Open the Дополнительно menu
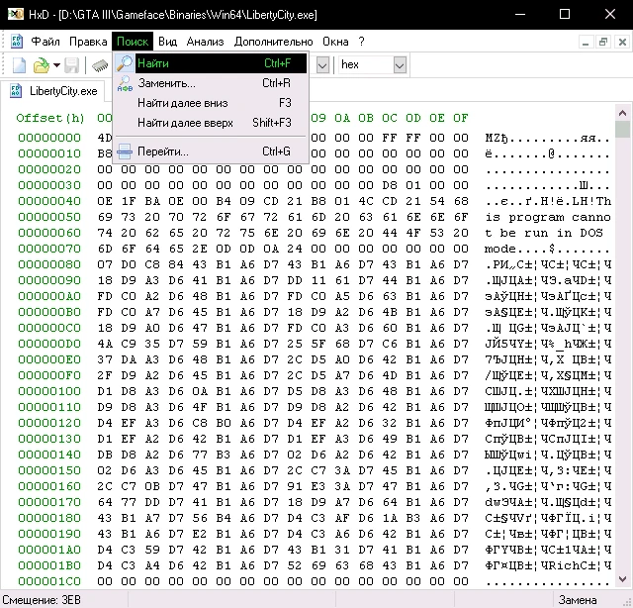 click(x=273, y=42)
